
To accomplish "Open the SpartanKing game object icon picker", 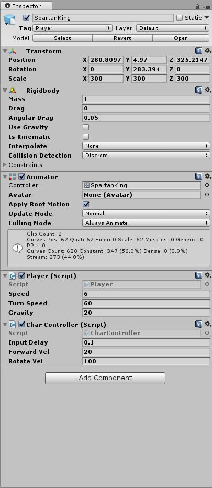I will pos(9,19).
